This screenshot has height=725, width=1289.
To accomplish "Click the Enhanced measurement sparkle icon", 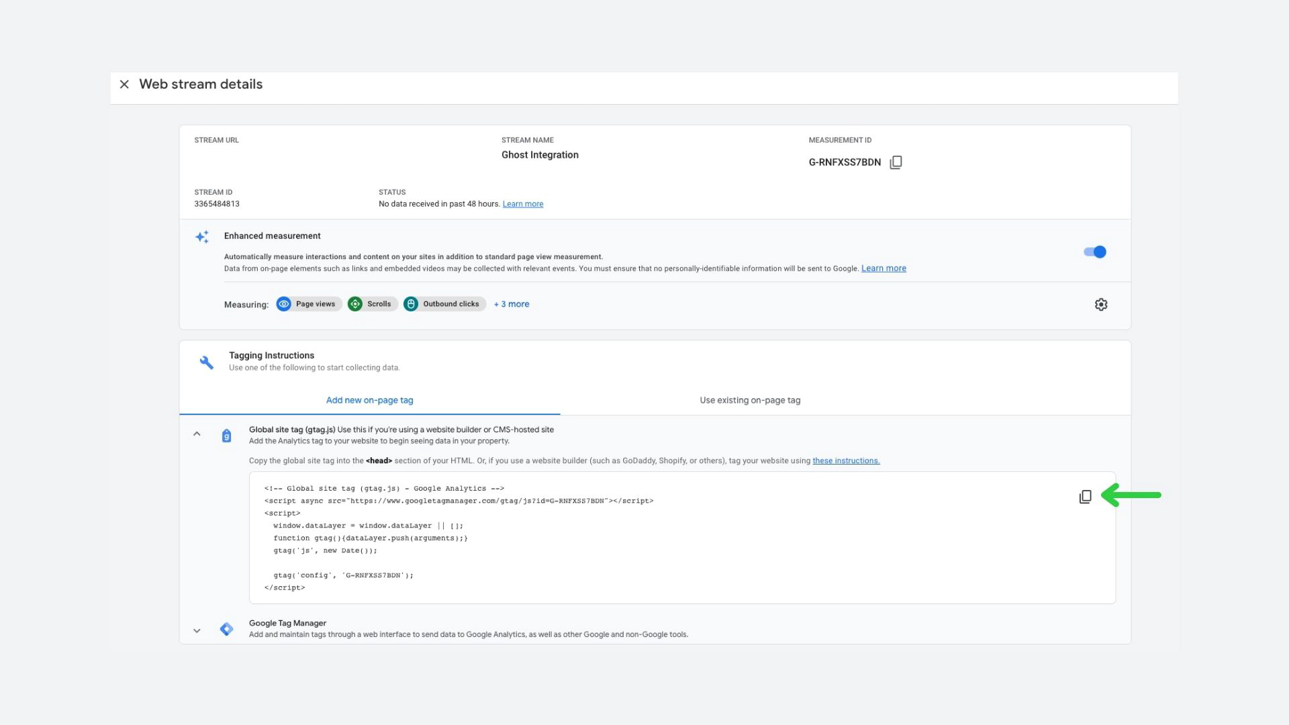I will coord(202,237).
